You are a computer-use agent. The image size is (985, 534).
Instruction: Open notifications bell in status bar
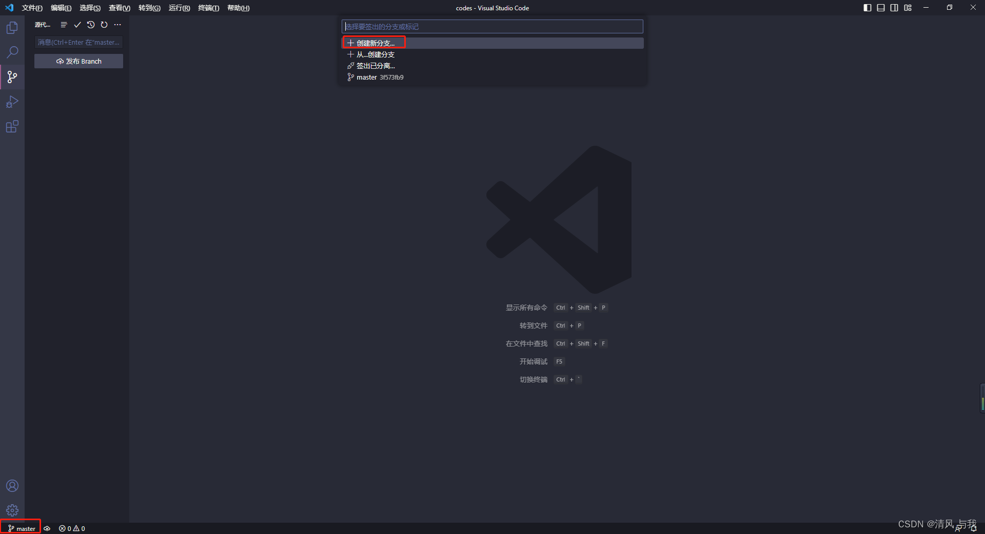pos(973,528)
